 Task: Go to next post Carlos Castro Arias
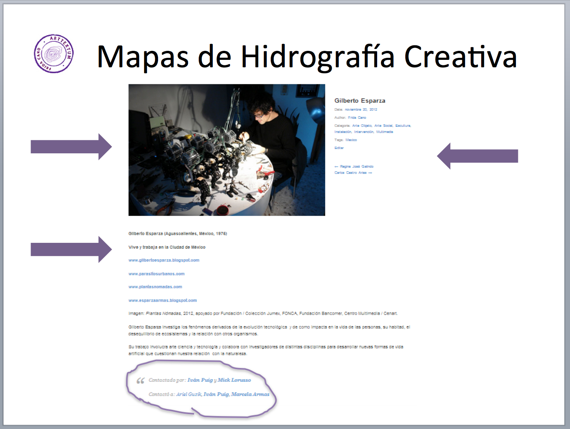pyautogui.click(x=351, y=172)
